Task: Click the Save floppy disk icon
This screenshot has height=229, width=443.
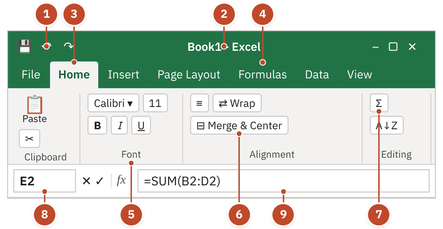Action: click(24, 47)
